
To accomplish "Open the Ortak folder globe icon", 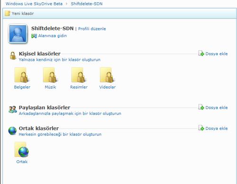I will 22,149.
